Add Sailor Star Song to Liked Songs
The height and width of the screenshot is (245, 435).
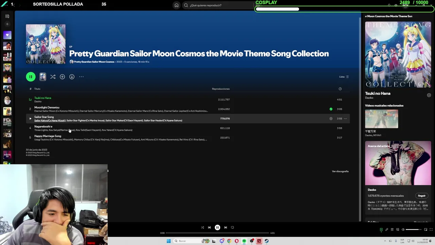331,119
